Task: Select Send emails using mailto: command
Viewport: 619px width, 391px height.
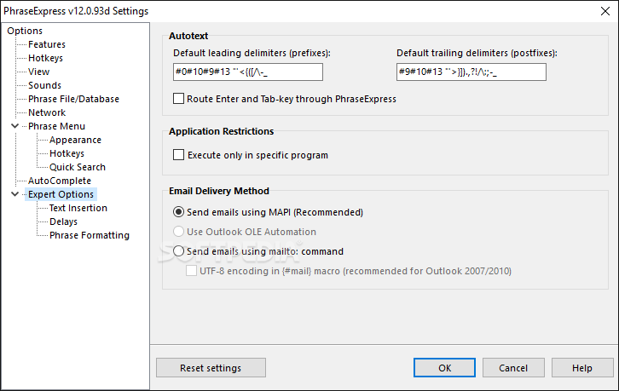Action: point(178,251)
